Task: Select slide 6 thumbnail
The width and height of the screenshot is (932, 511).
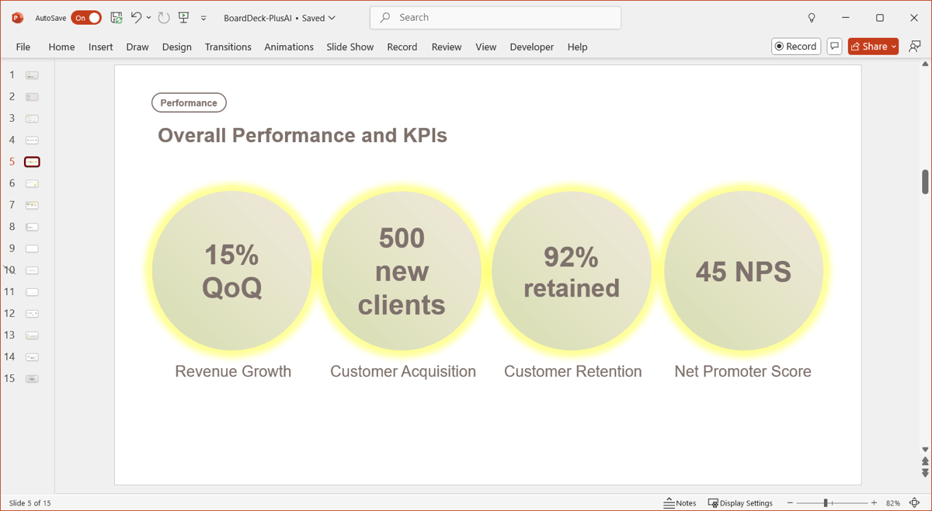Action: (32, 184)
